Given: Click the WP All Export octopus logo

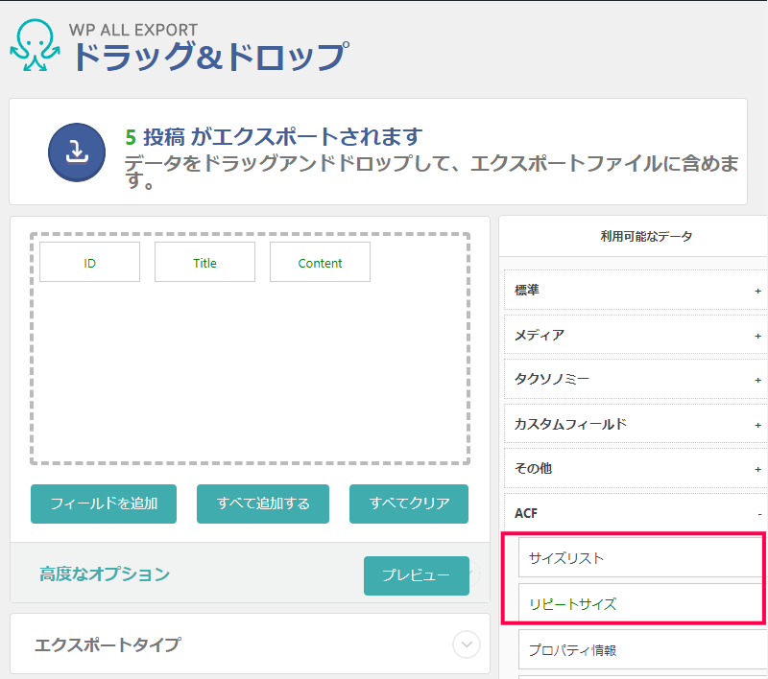Looking at the screenshot, I should (x=35, y=45).
